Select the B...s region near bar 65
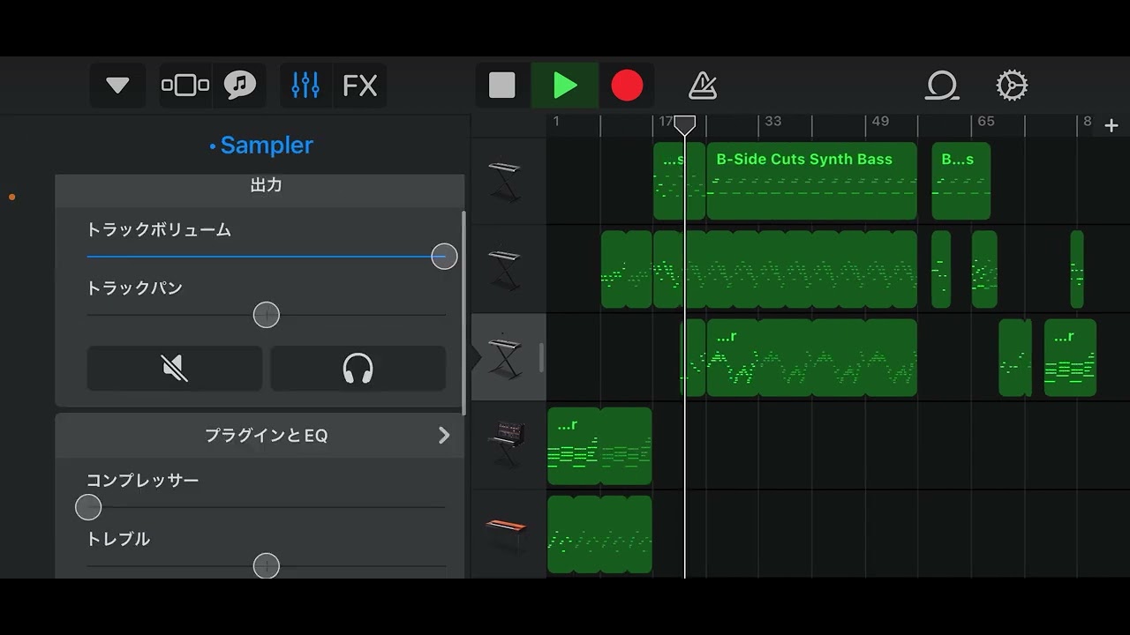The image size is (1130, 635). tap(961, 181)
